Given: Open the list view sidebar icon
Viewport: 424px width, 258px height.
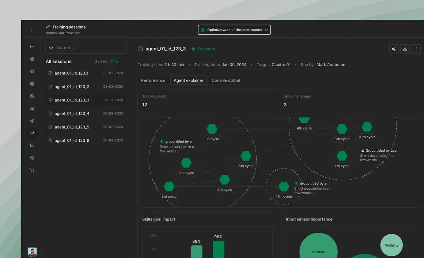Looking at the screenshot, I should 32,109.
